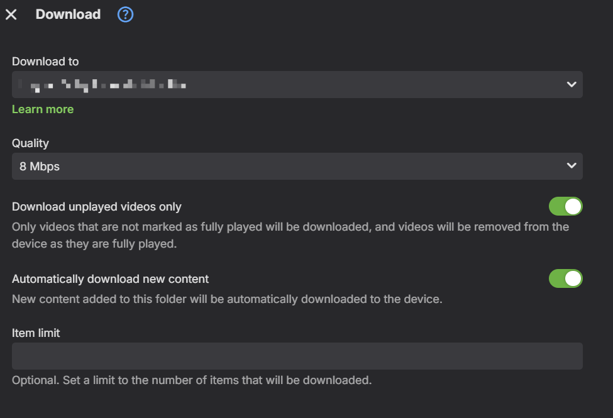Follow the green Learn more link
613x418 pixels.
(43, 109)
